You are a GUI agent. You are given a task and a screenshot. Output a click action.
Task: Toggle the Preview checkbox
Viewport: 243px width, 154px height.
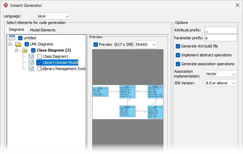point(96,44)
